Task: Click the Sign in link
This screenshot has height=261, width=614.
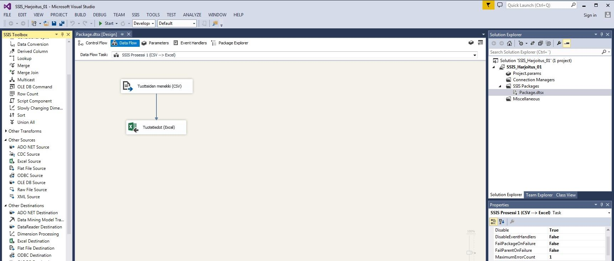Action: click(x=590, y=15)
